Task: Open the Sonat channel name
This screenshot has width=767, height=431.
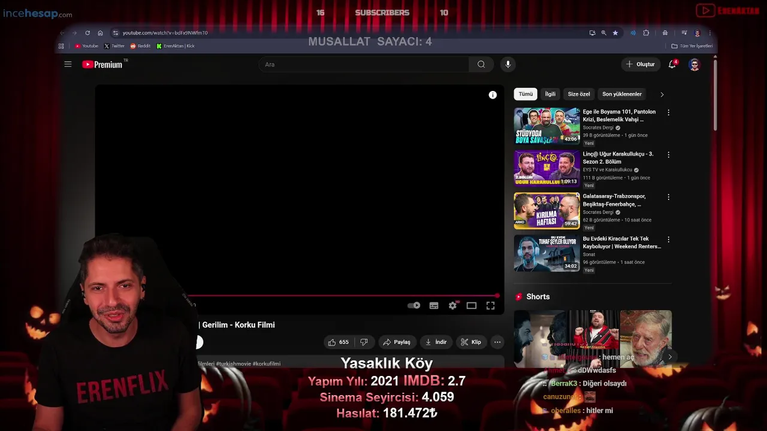Action: [589, 254]
